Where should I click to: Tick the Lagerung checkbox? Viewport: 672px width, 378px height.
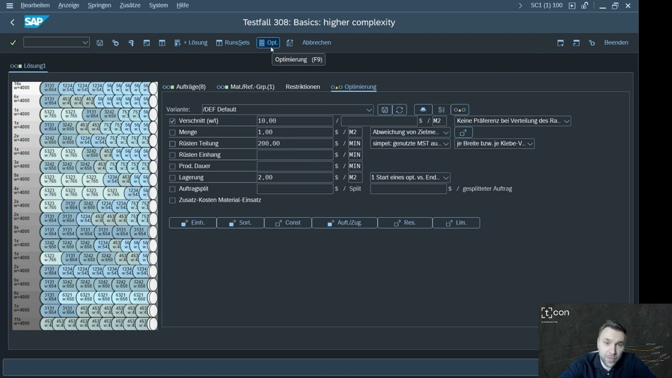(x=172, y=178)
